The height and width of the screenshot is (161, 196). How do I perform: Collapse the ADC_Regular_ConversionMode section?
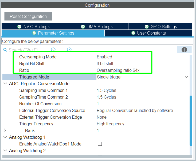tap(5, 84)
